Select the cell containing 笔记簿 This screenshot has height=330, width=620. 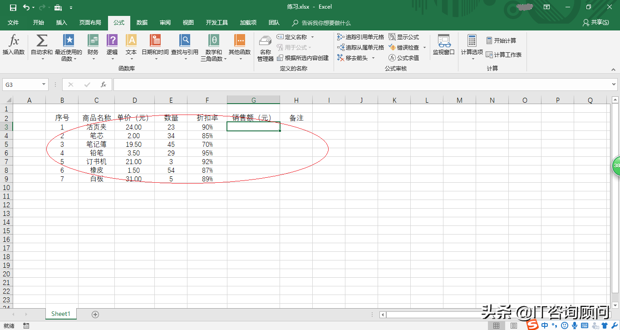coord(96,144)
